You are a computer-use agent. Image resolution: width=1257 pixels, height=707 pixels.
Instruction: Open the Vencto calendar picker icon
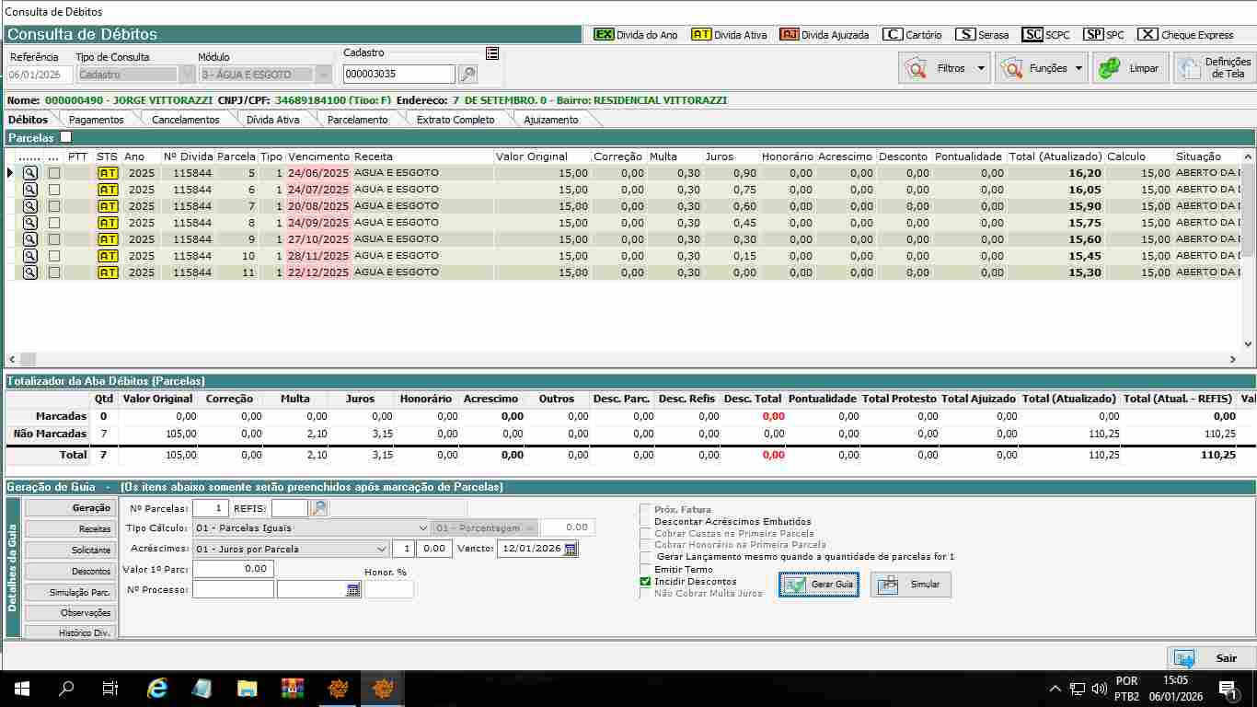pos(571,549)
